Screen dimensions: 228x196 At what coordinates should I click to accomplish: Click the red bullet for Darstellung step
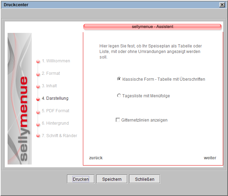pyautogui.click(x=38, y=99)
